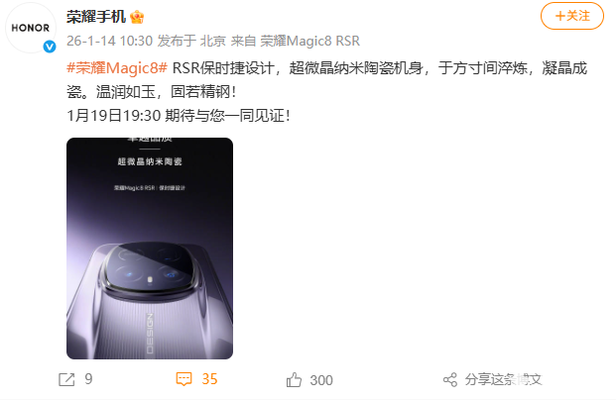Click the 分享这条博文 share text

tap(503, 379)
